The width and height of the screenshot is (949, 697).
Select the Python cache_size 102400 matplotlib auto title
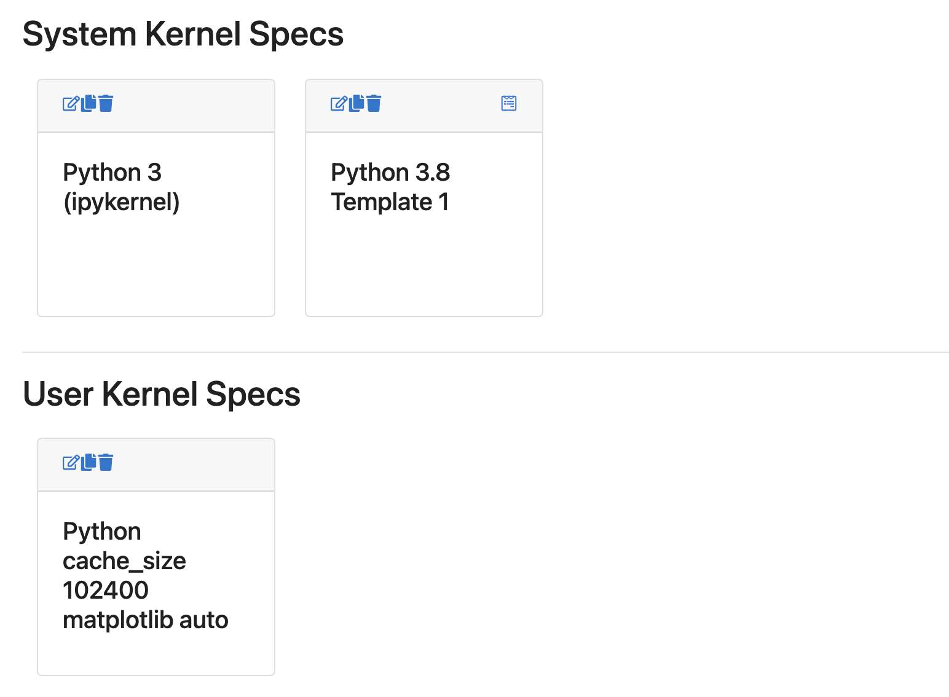coord(145,575)
